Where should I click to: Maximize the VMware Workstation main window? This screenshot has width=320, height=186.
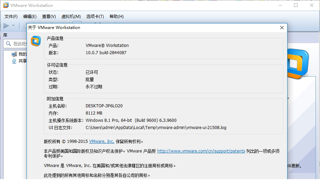point(296,5)
